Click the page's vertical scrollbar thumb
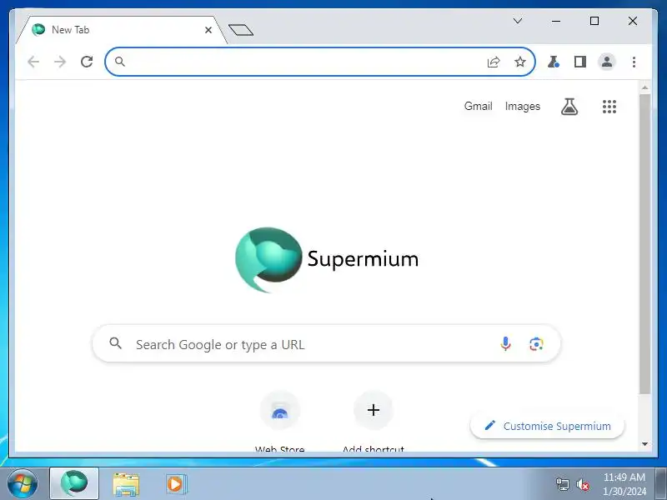 pos(644,244)
